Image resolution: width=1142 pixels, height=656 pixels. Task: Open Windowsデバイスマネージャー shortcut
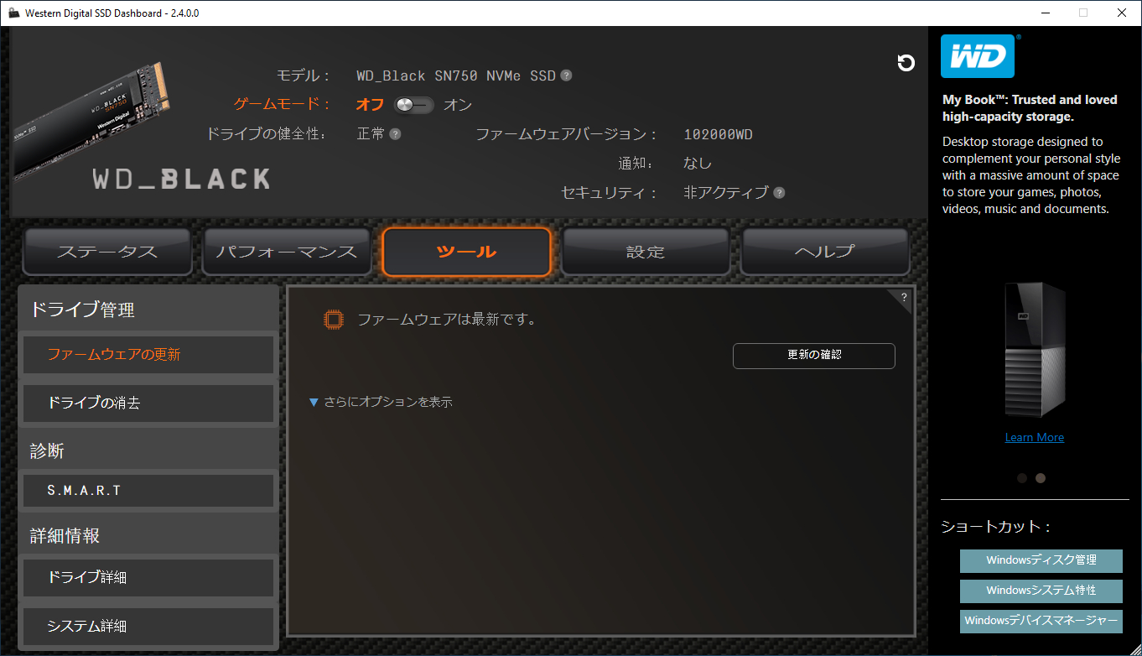click(1041, 622)
